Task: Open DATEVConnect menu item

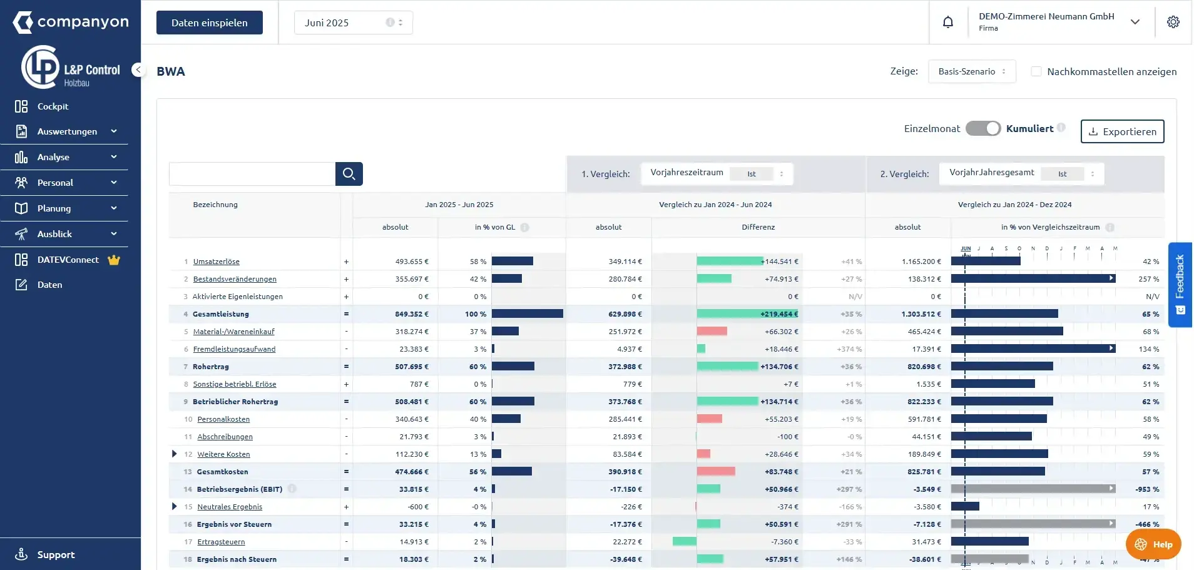Action: 68,260
